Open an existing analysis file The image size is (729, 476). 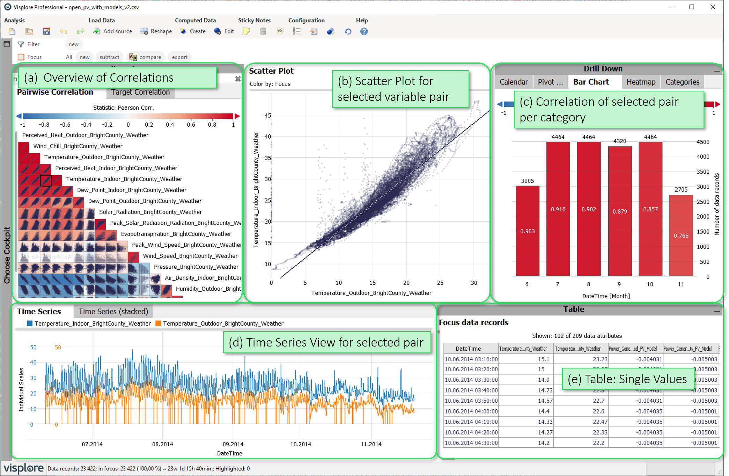[29, 31]
